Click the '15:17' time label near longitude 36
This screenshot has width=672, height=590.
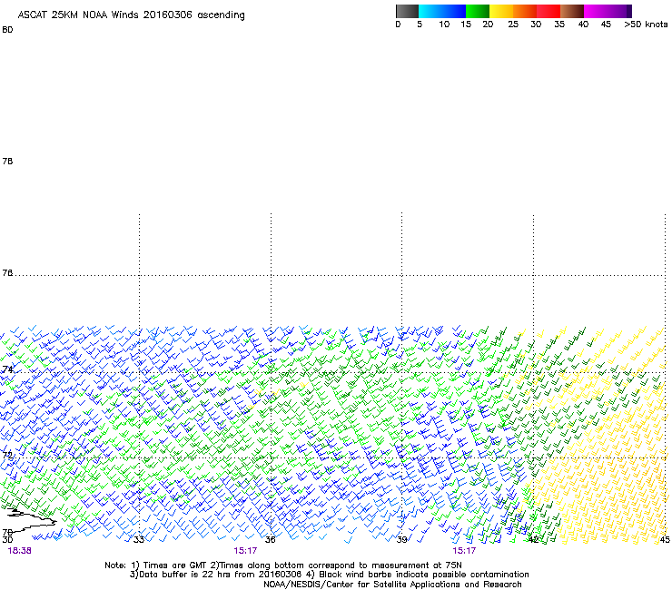tap(245, 551)
